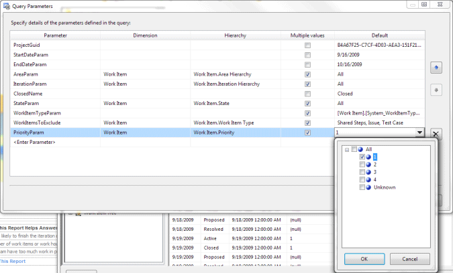Check priority value 2 in the tree
Viewport: 453px width, 273px height.
[x=362, y=165]
